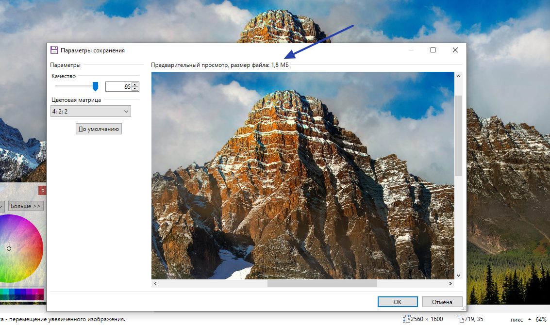Click the cursor position icon in status bar
The width and height of the screenshot is (550, 325).
point(461,319)
